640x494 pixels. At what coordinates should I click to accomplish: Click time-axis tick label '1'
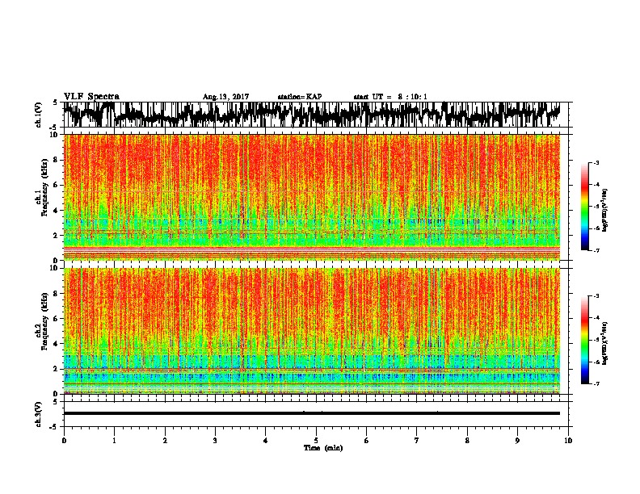114,441
